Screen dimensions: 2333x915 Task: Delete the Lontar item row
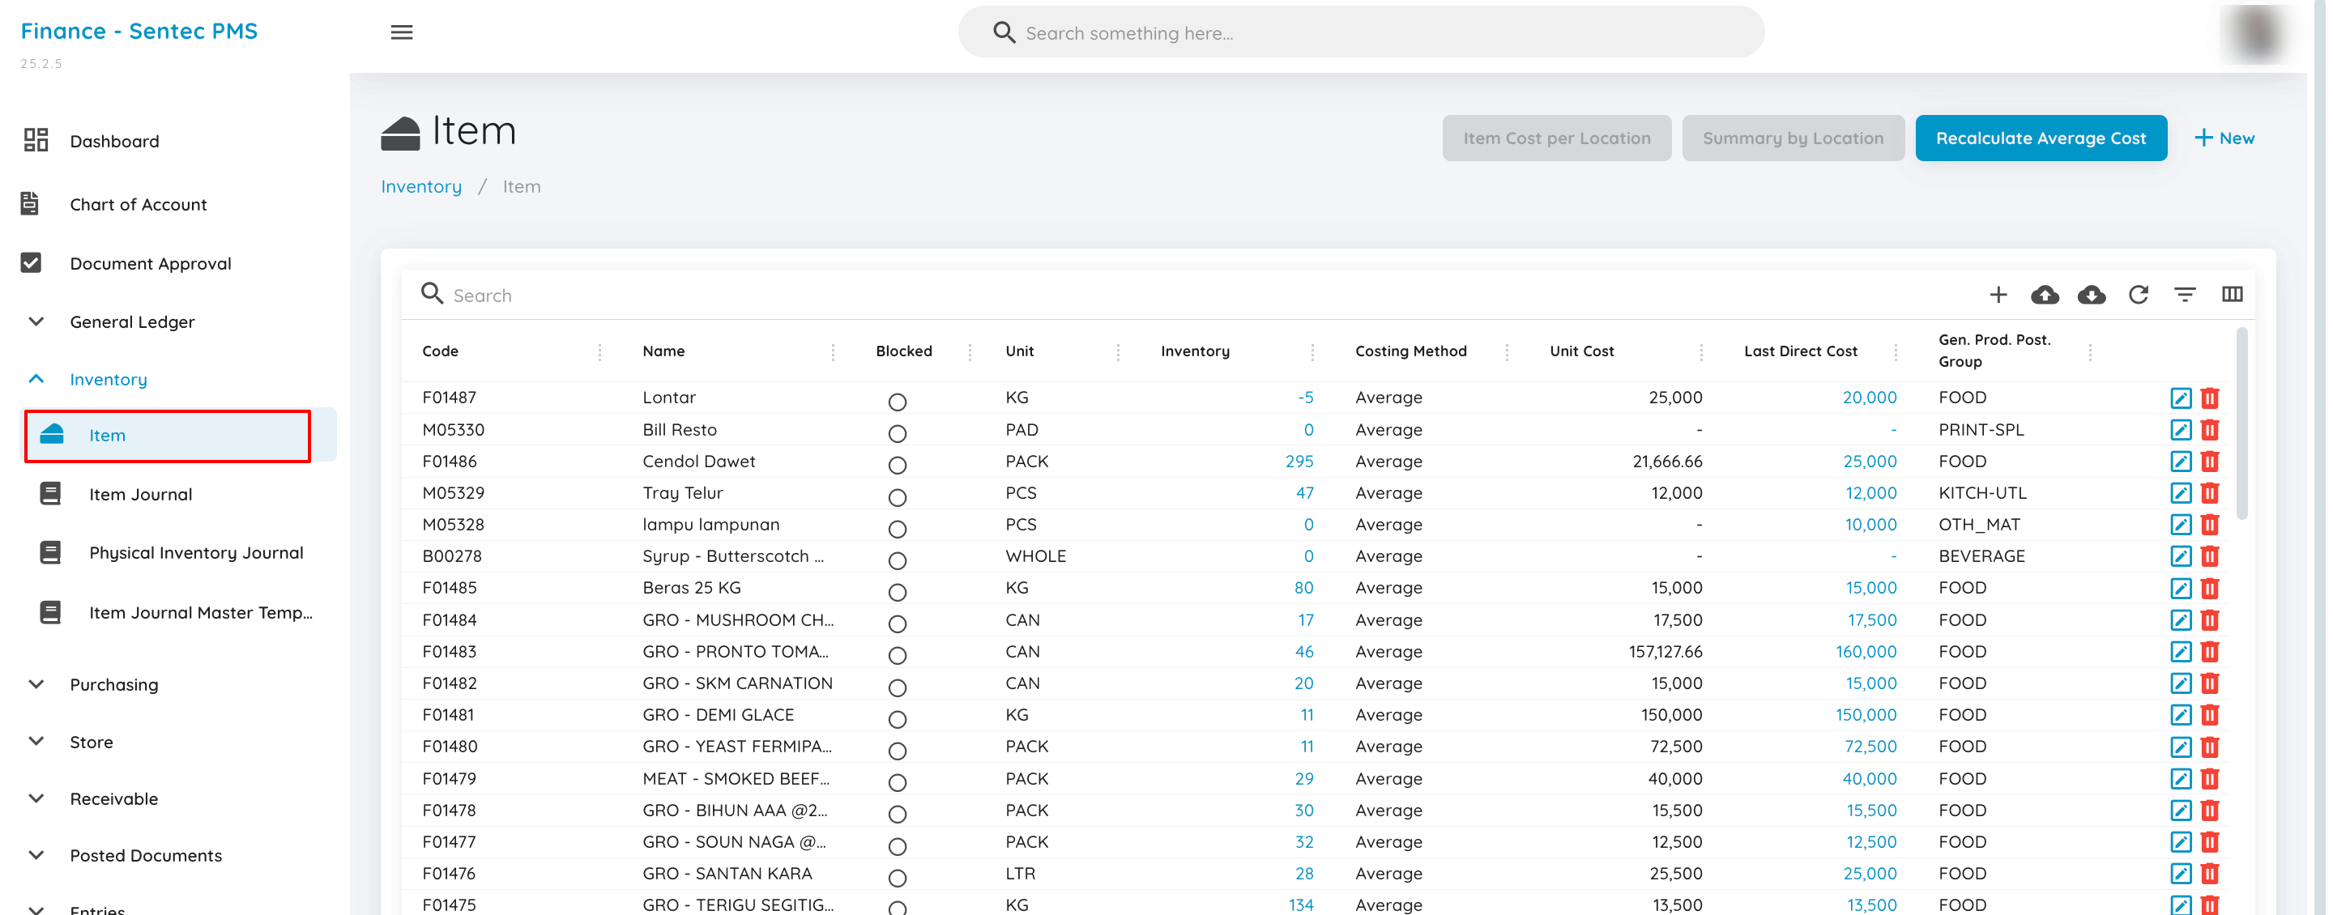tap(2209, 398)
